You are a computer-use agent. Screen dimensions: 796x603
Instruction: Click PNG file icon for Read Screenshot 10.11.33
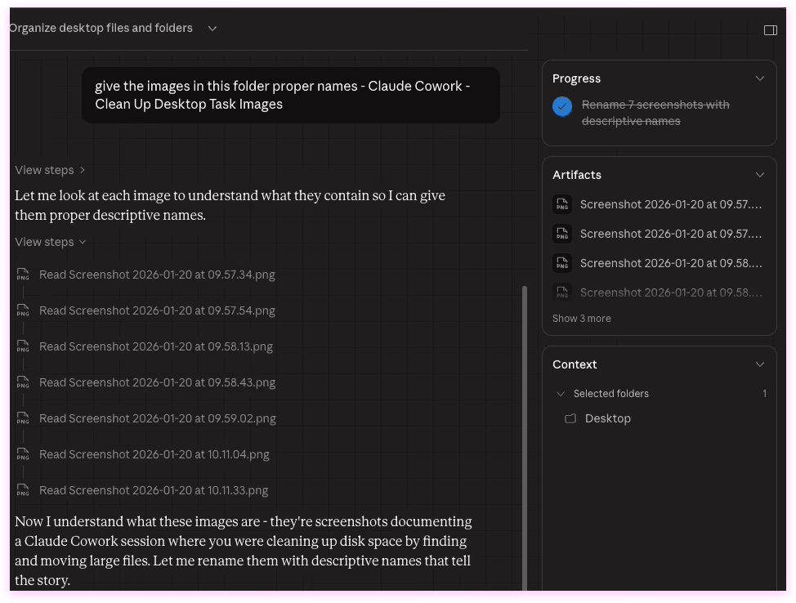23,491
